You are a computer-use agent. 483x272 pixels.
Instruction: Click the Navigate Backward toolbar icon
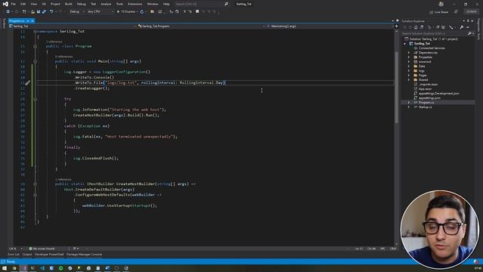point(8,12)
